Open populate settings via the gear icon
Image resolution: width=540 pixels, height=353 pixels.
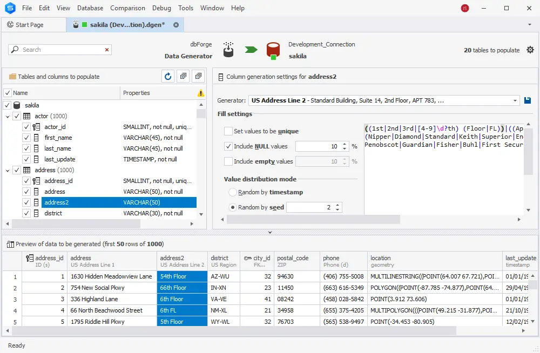(x=530, y=50)
